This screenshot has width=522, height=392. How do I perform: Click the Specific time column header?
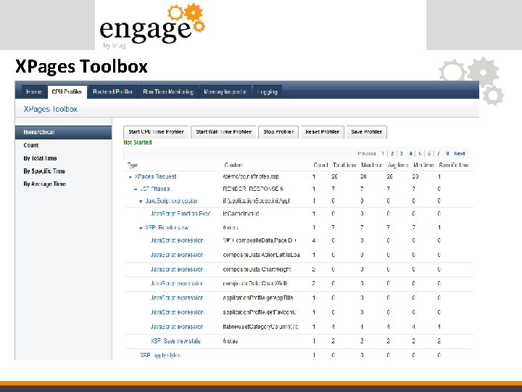coord(454,165)
